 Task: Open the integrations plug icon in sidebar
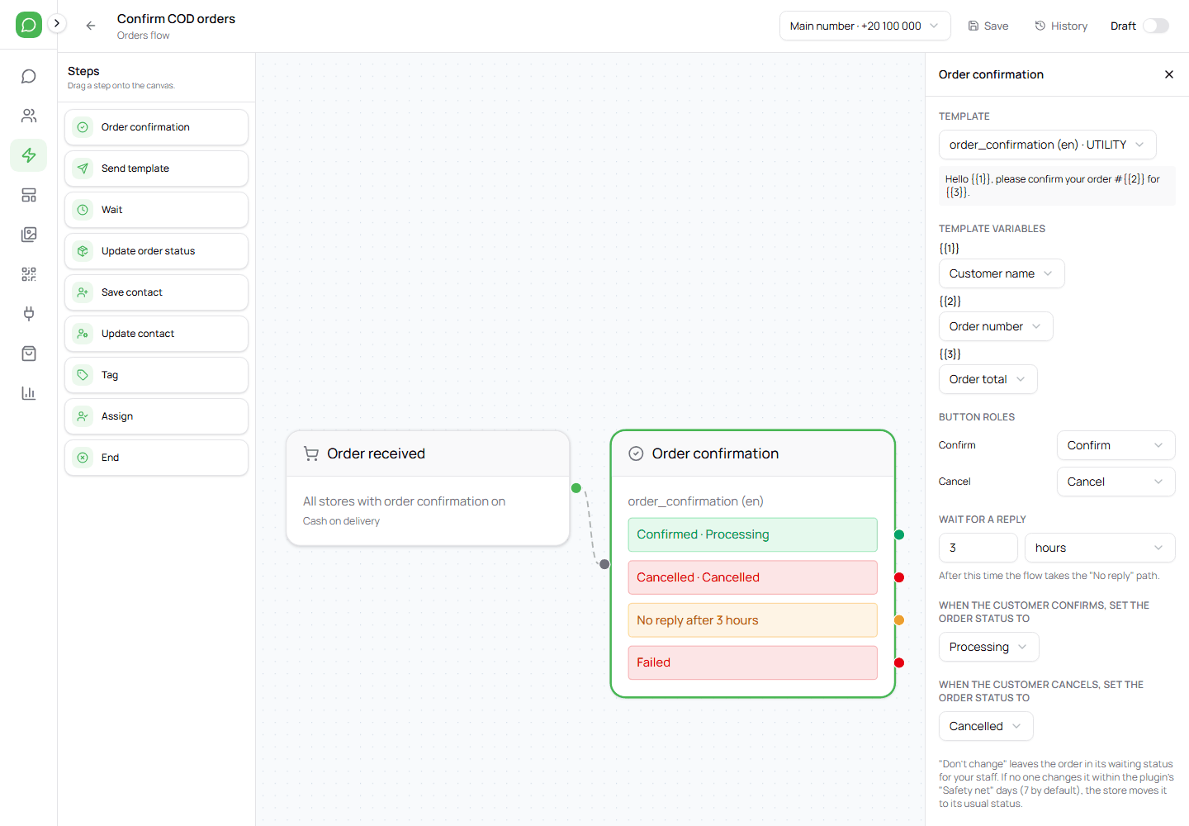click(x=29, y=314)
